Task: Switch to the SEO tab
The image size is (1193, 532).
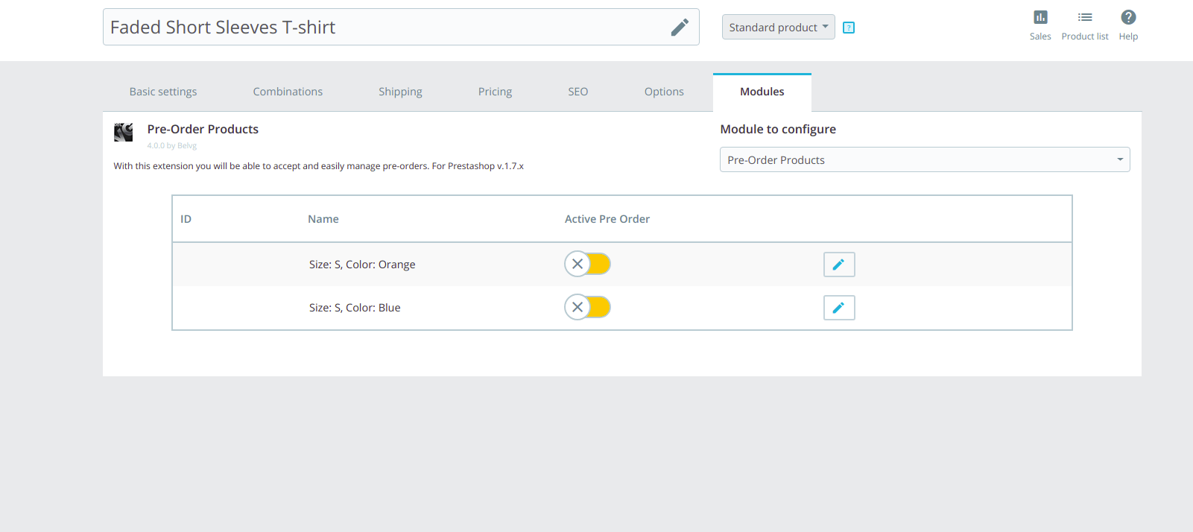Action: coord(578,92)
